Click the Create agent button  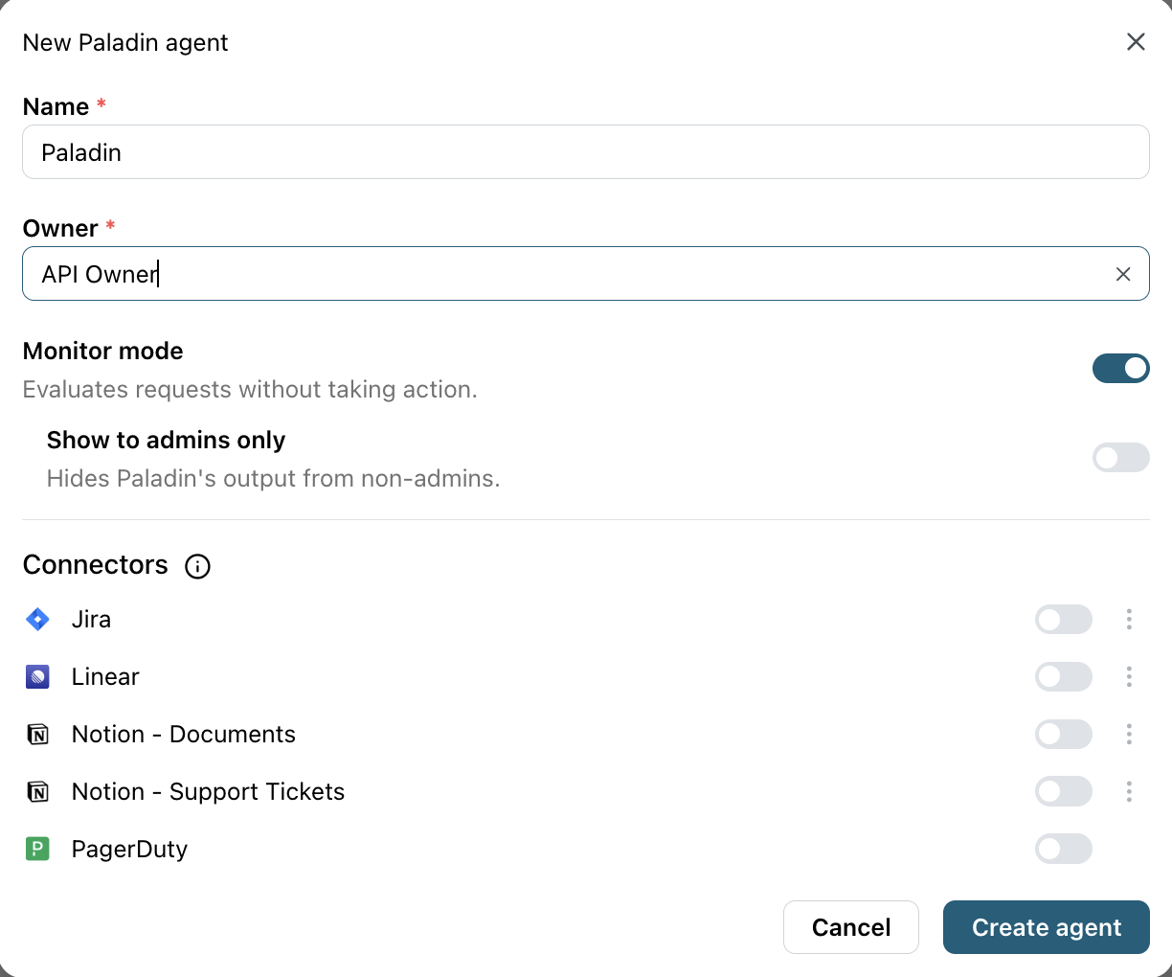pyautogui.click(x=1047, y=927)
